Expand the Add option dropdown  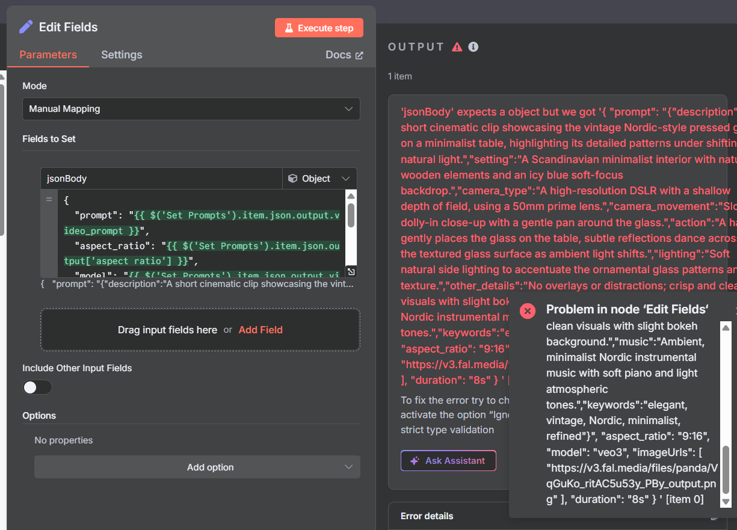point(197,467)
